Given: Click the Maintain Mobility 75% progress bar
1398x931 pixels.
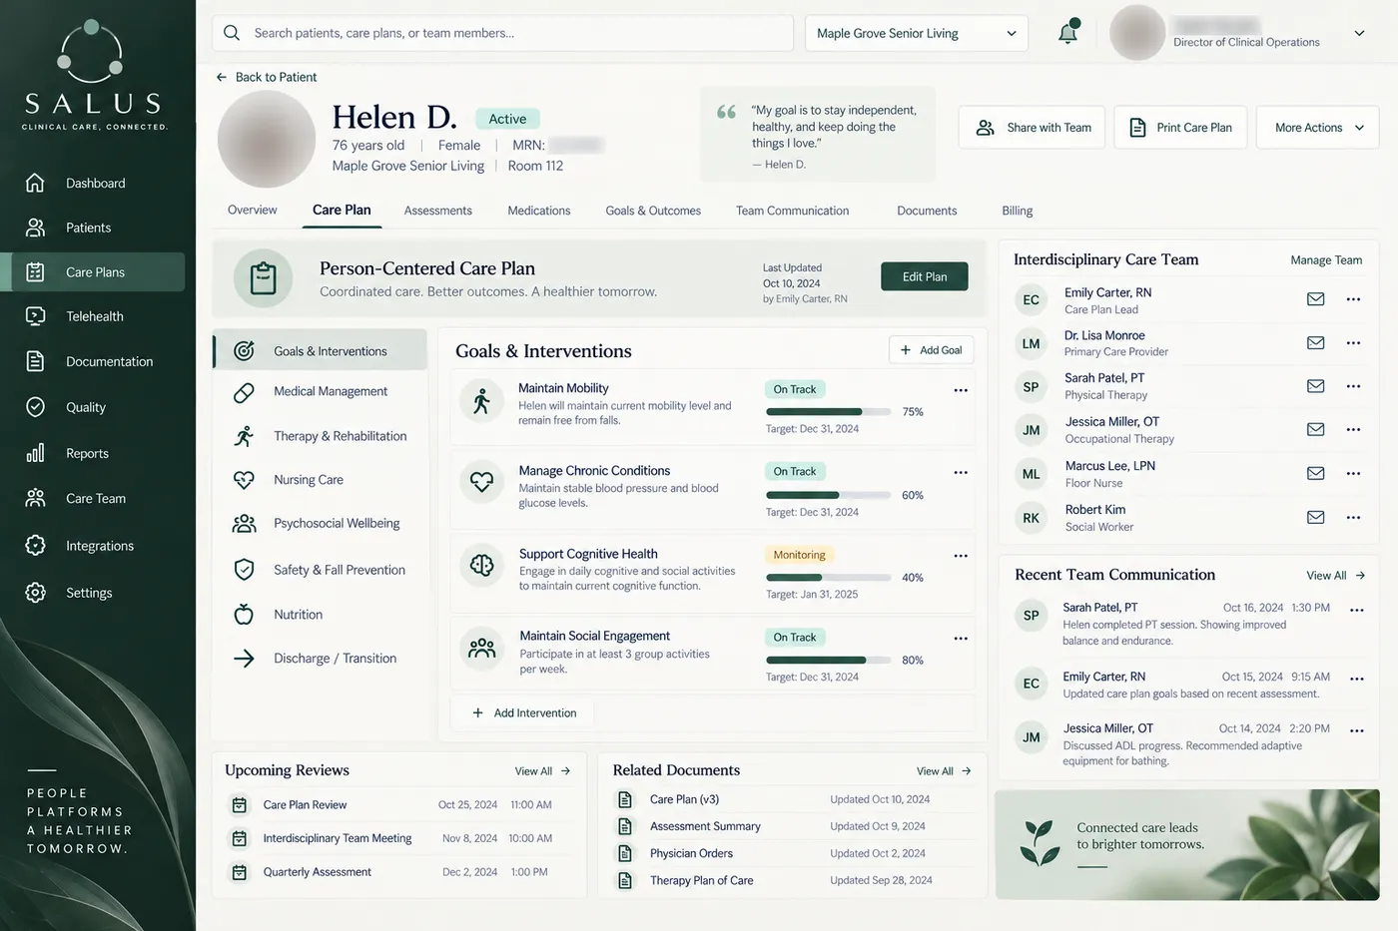Looking at the screenshot, I should coord(829,412).
